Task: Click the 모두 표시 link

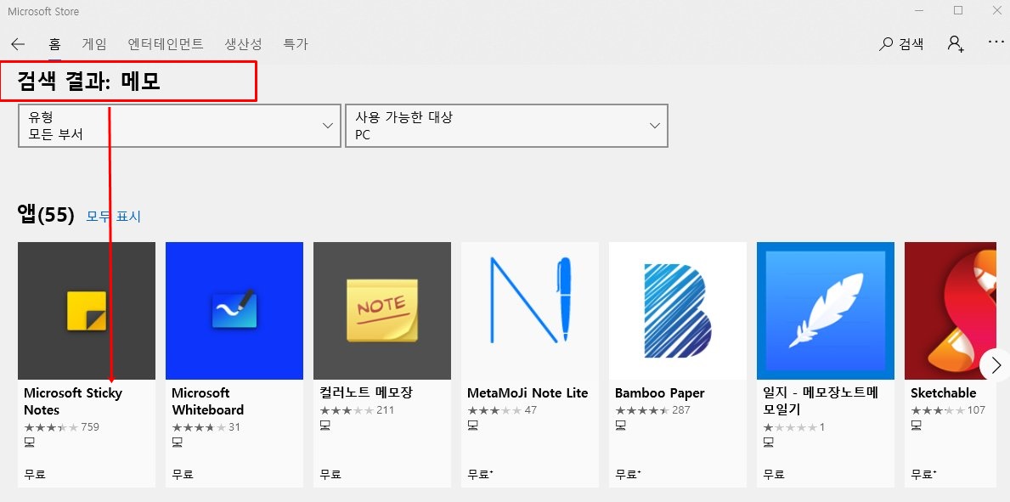Action: coord(113,217)
